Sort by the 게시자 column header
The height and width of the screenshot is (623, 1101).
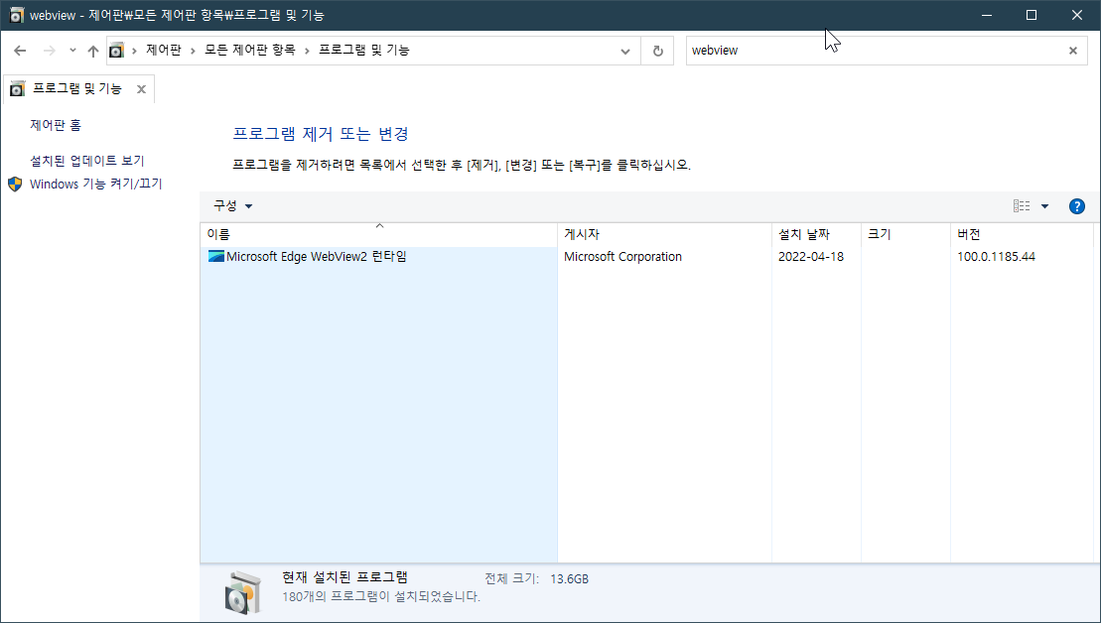click(664, 234)
